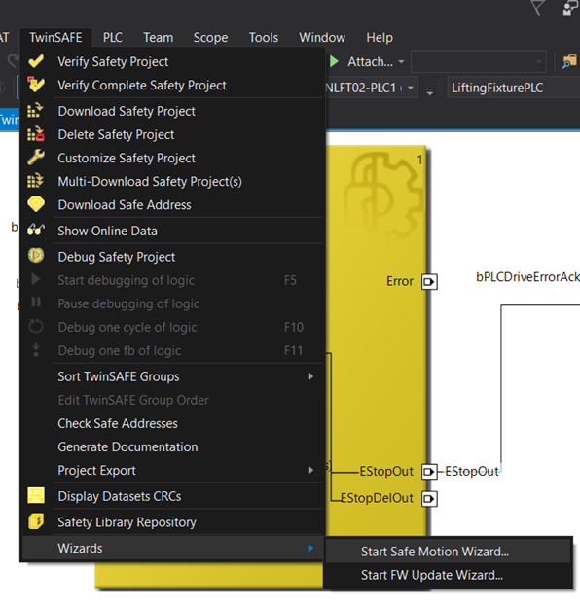Click the Verify Safety Project checkmark icon
The width and height of the screenshot is (580, 607).
pos(36,61)
